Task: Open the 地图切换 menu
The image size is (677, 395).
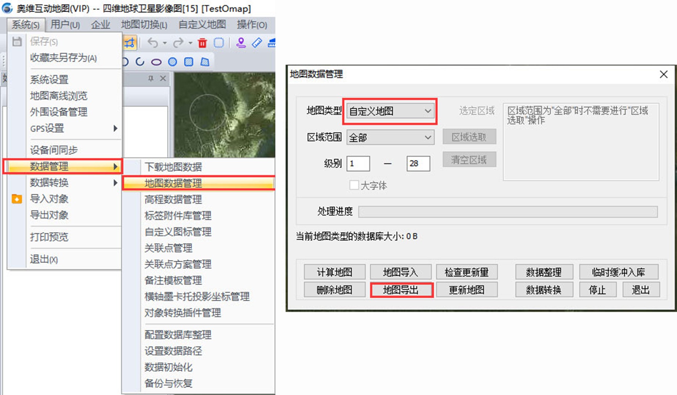Action: (144, 25)
